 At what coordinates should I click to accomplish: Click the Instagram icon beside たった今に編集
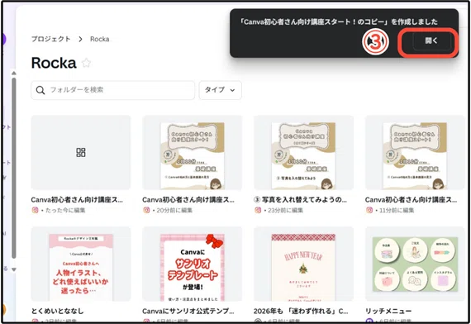point(35,210)
